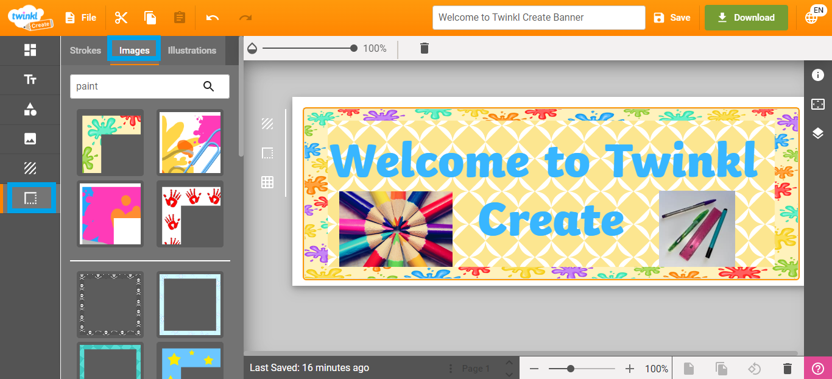This screenshot has height=379, width=832.
Task: Add a new blank page
Action: pyautogui.click(x=688, y=368)
